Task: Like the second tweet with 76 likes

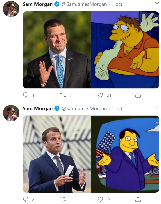Action: 101,199
